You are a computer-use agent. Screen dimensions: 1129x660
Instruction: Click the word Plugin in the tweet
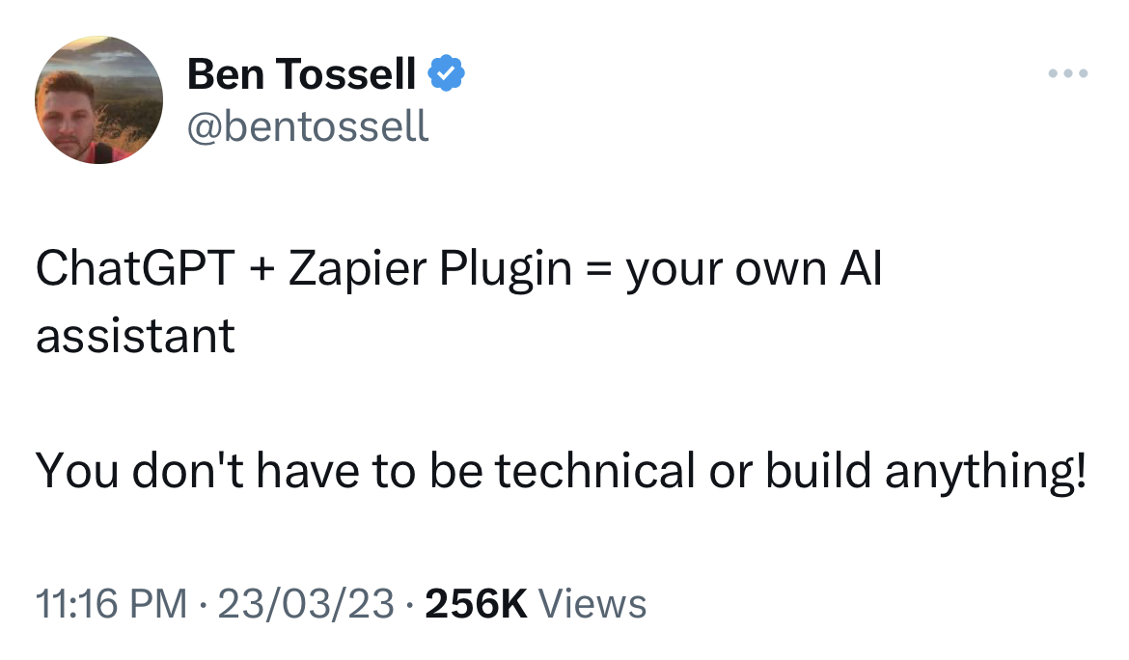[506, 271]
